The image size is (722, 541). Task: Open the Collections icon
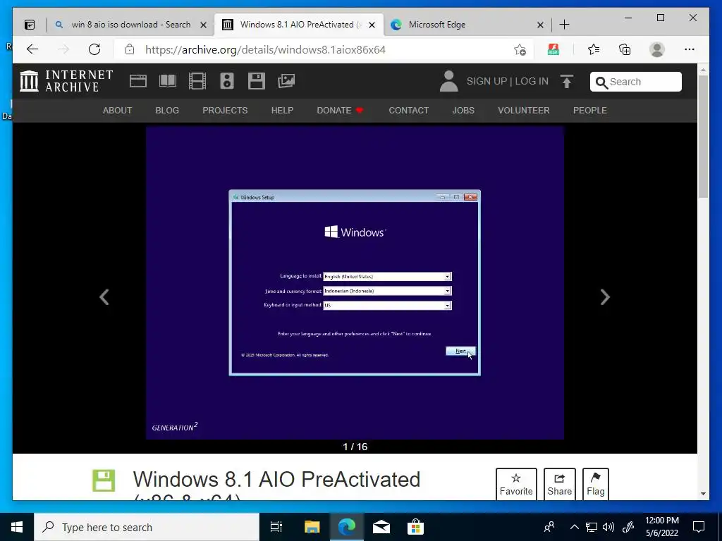(x=625, y=49)
